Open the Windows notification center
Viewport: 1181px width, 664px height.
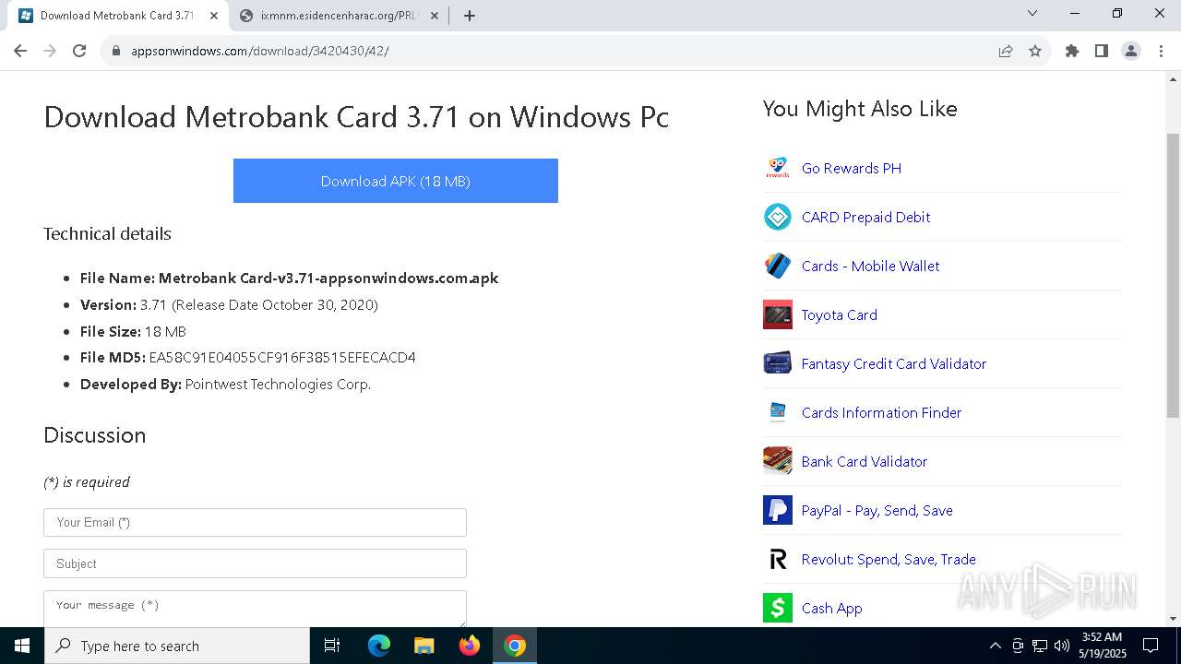pyautogui.click(x=1151, y=646)
